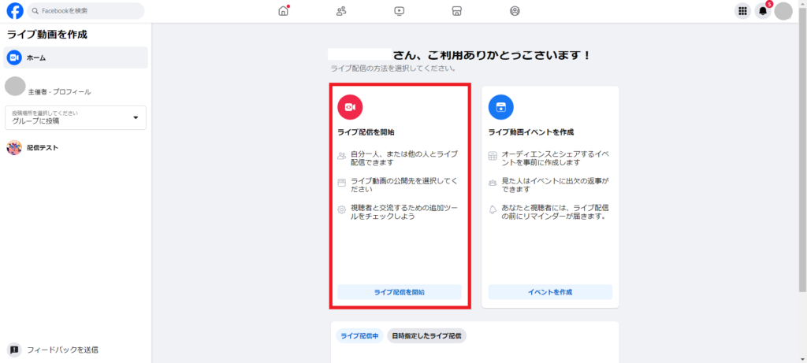Open the Marketplace icon
Screen dimensions: 807x363
456,11
